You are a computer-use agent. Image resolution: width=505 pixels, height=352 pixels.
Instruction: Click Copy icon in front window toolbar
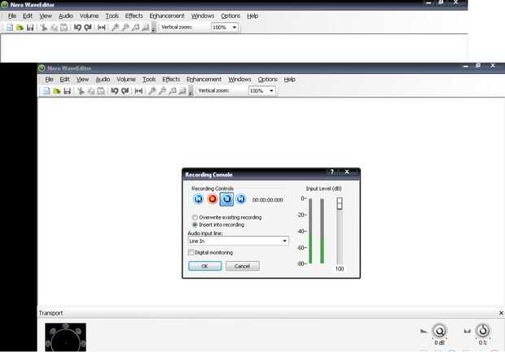91,91
